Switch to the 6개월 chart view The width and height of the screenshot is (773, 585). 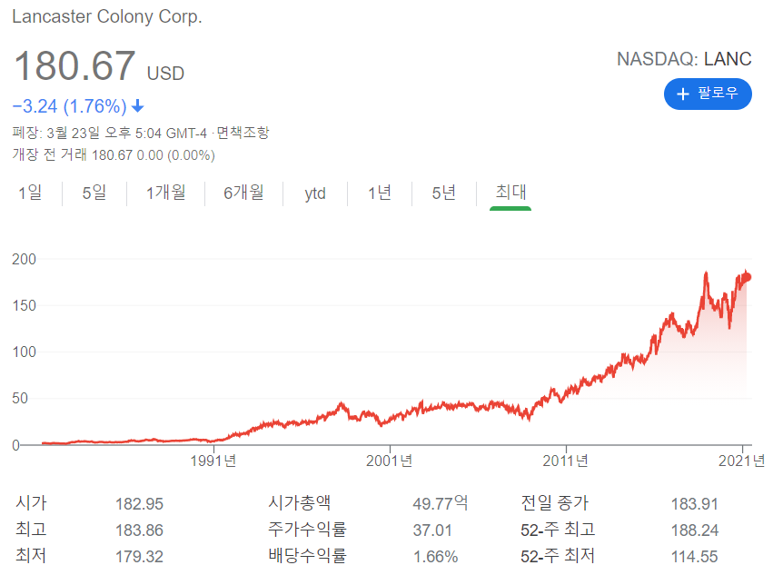click(x=243, y=193)
